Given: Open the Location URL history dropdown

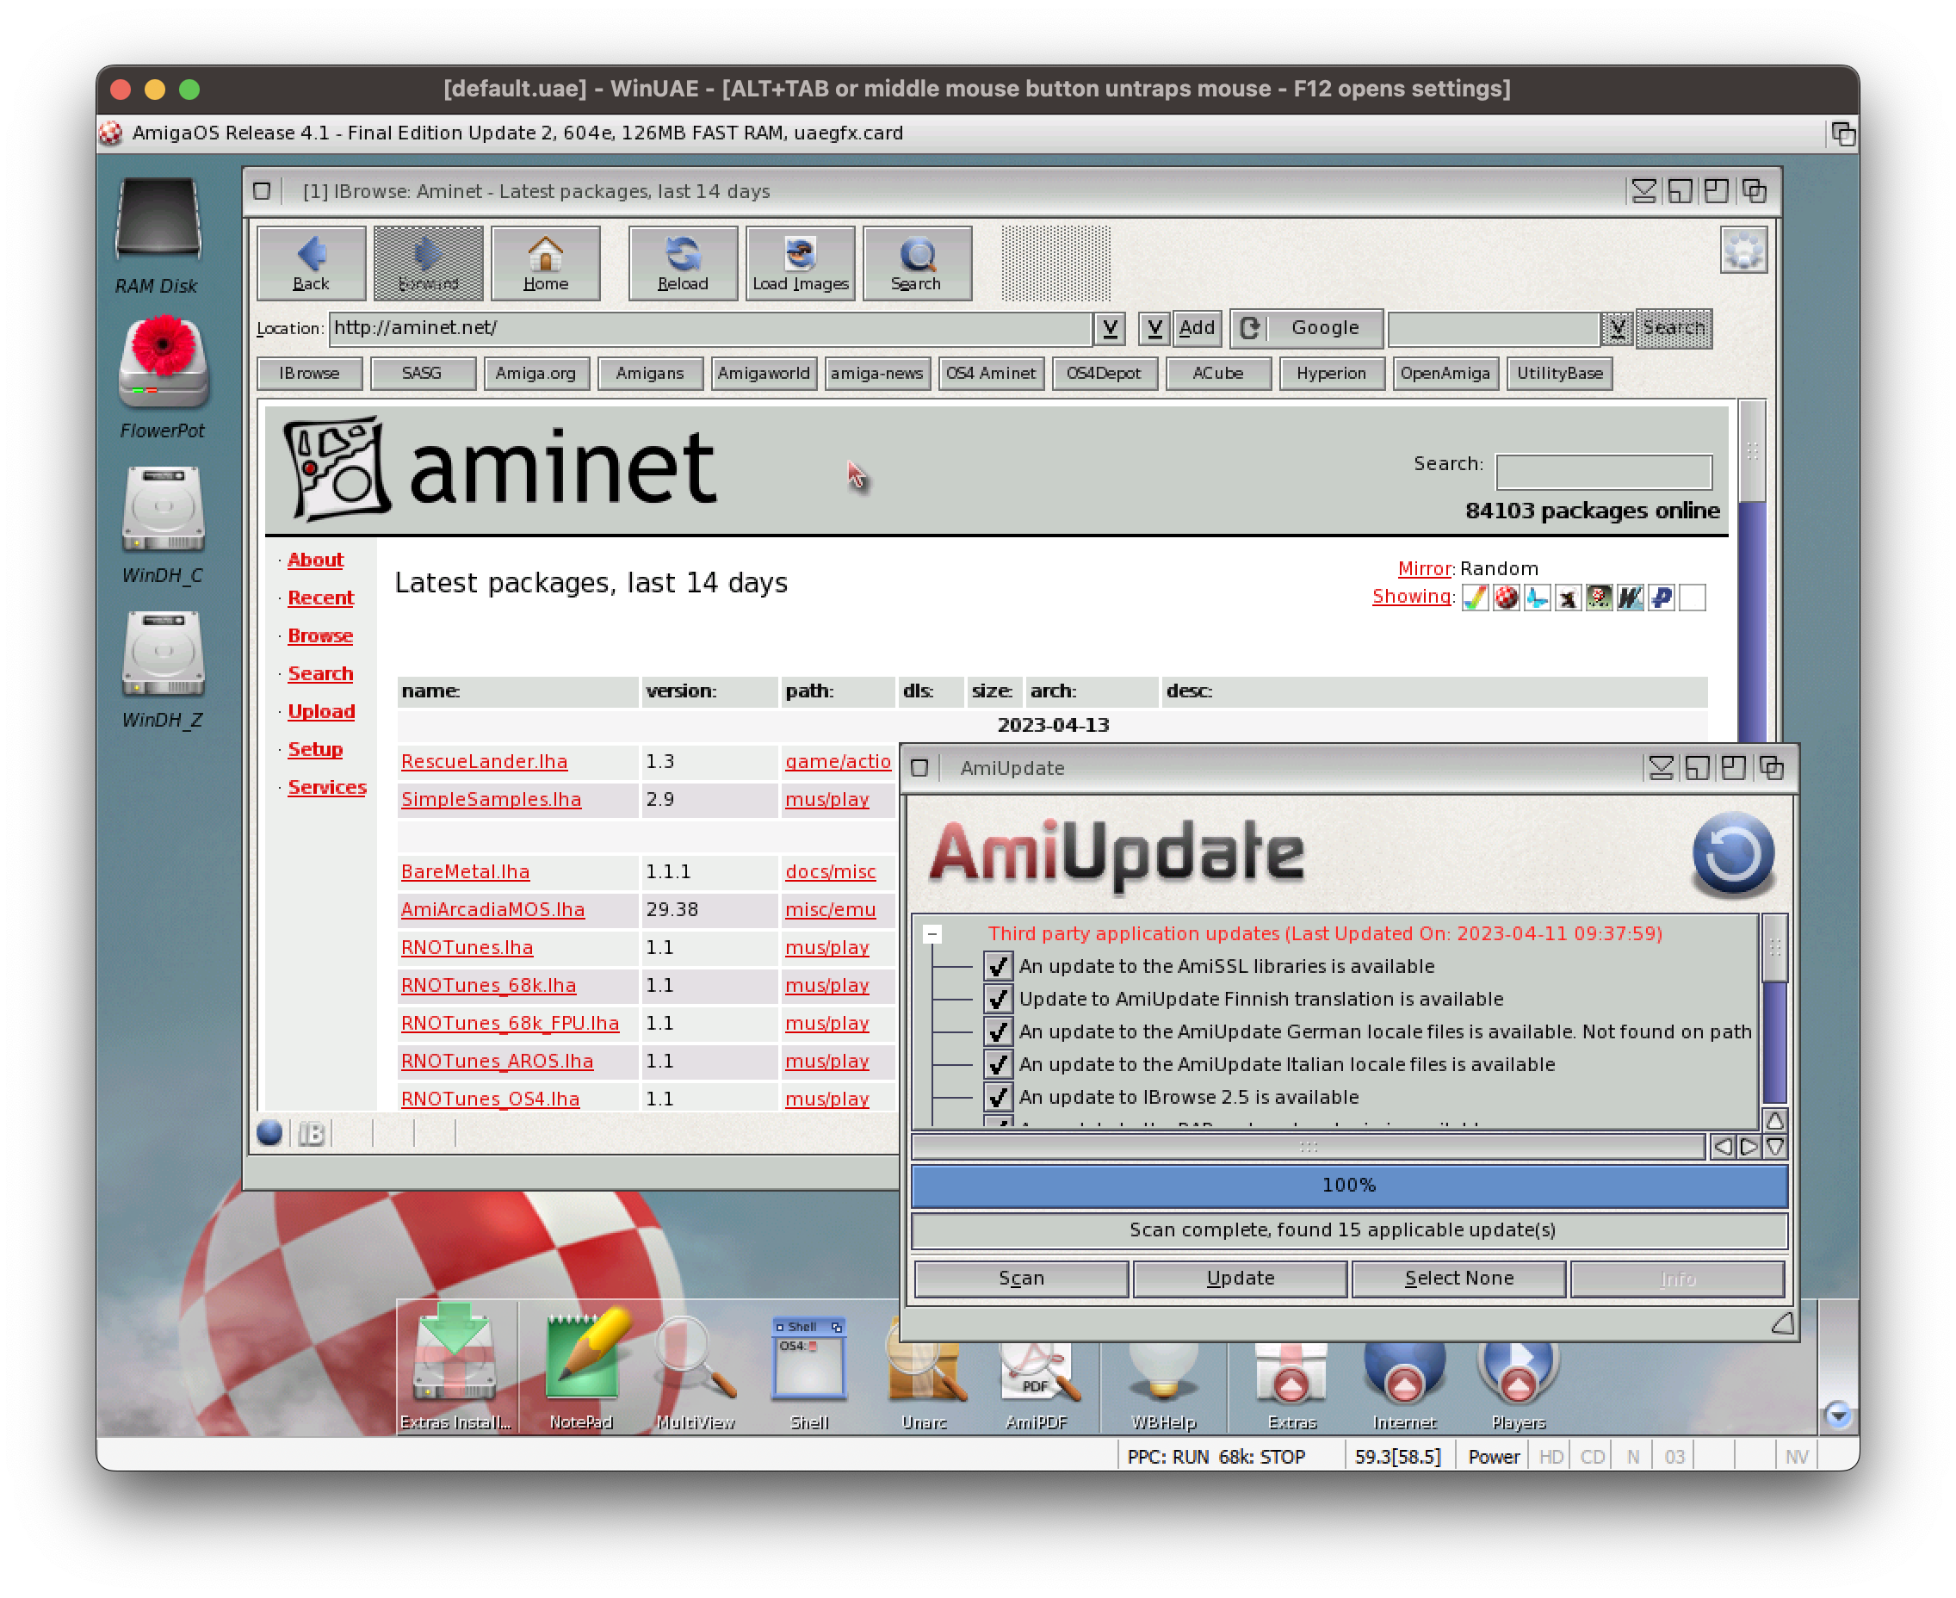Looking at the screenshot, I should 1109,329.
